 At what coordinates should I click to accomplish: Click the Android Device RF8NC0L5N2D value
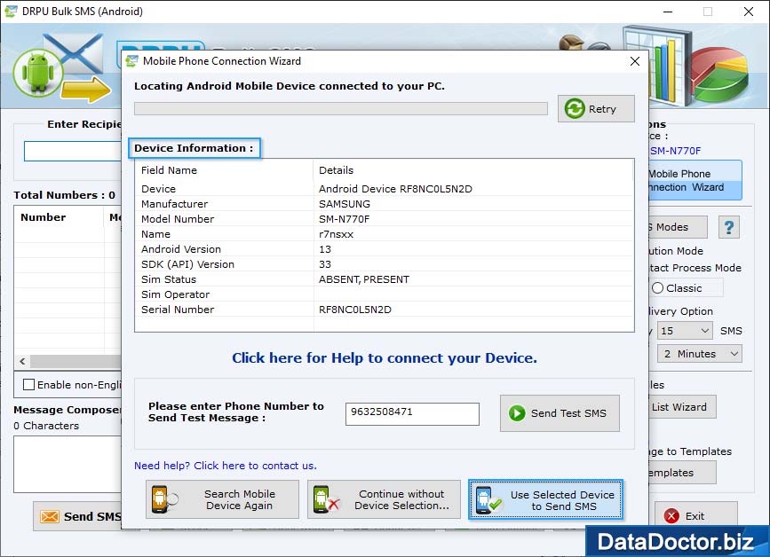click(x=395, y=189)
